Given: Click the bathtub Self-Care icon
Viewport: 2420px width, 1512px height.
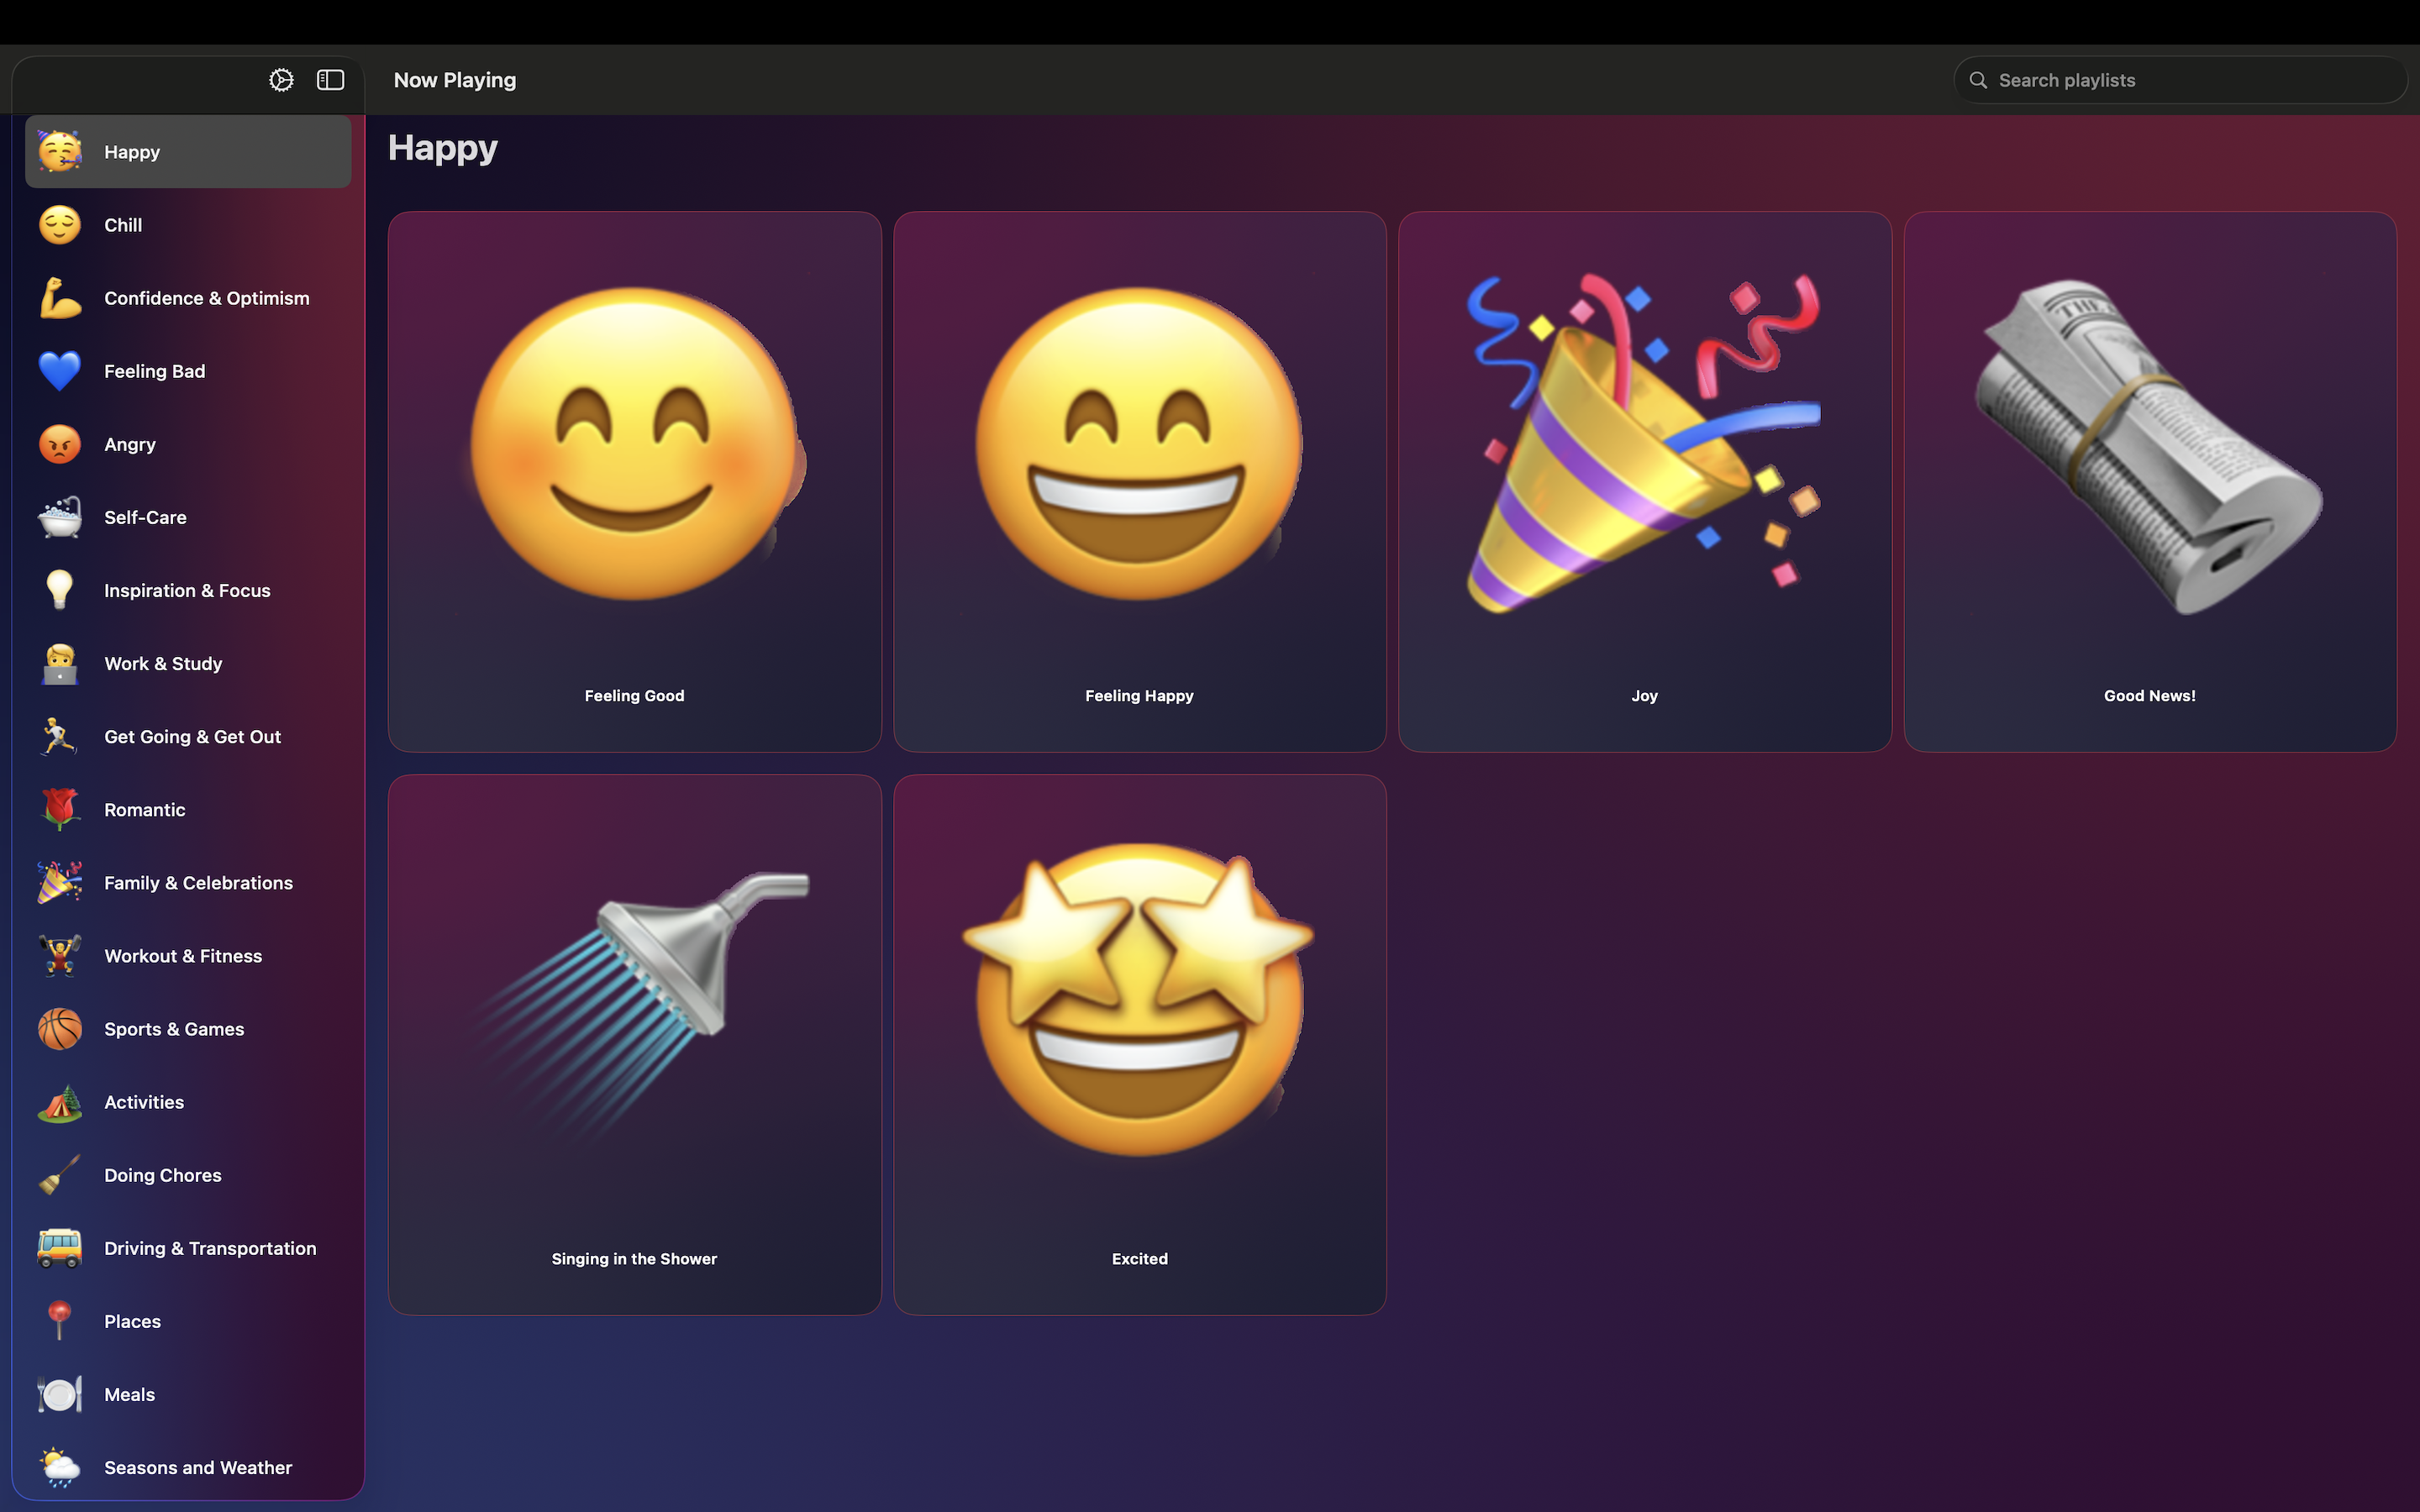Looking at the screenshot, I should point(60,517).
